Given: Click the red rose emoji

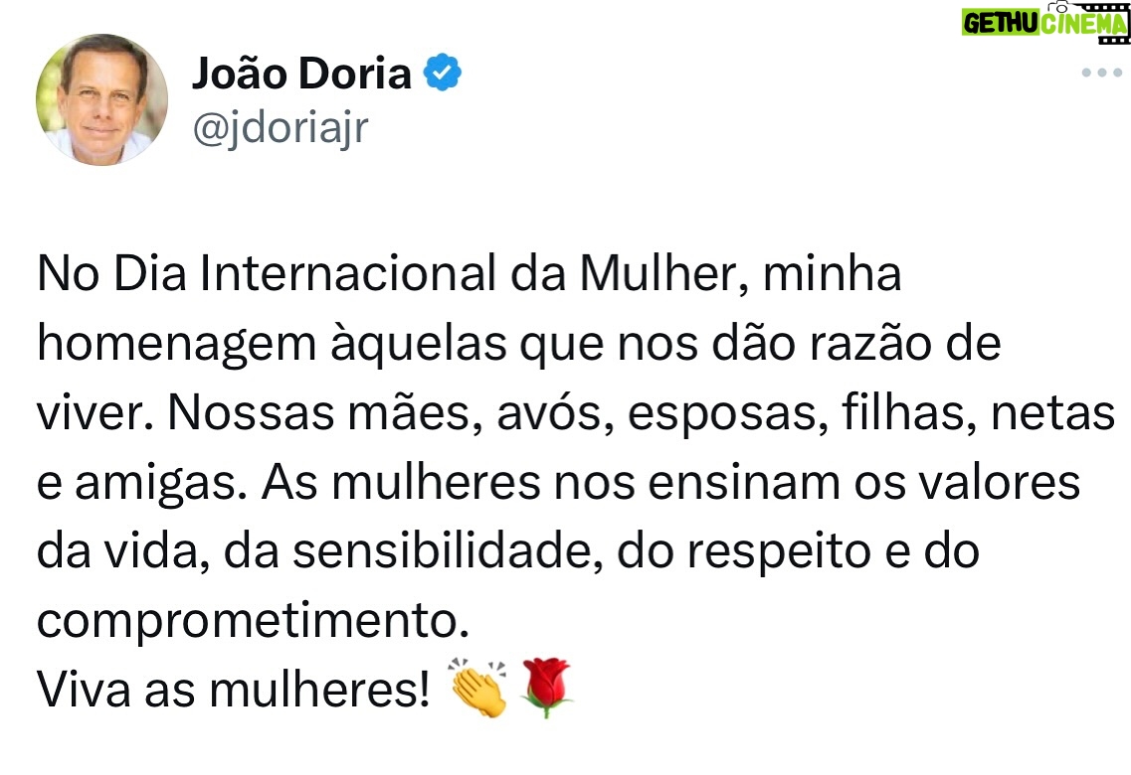Looking at the screenshot, I should (x=545, y=687).
